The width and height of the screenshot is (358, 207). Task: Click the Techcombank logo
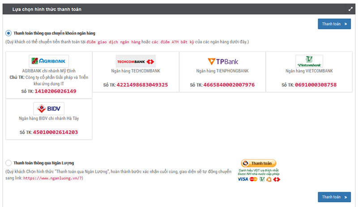point(136,61)
